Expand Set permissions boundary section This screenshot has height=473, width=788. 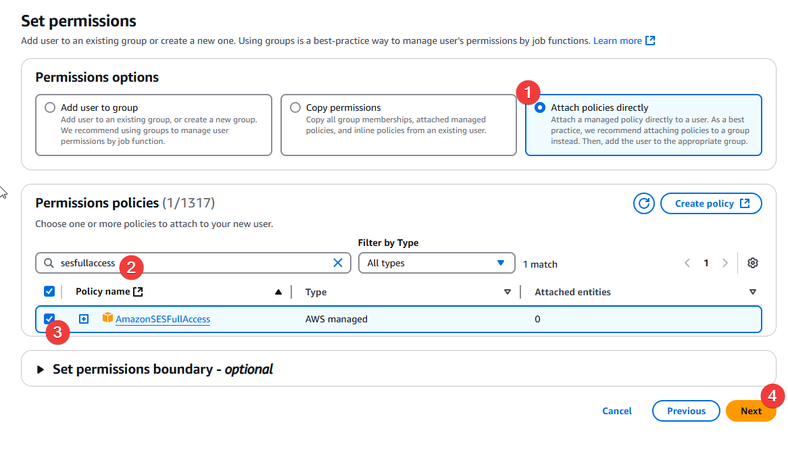[41, 370]
